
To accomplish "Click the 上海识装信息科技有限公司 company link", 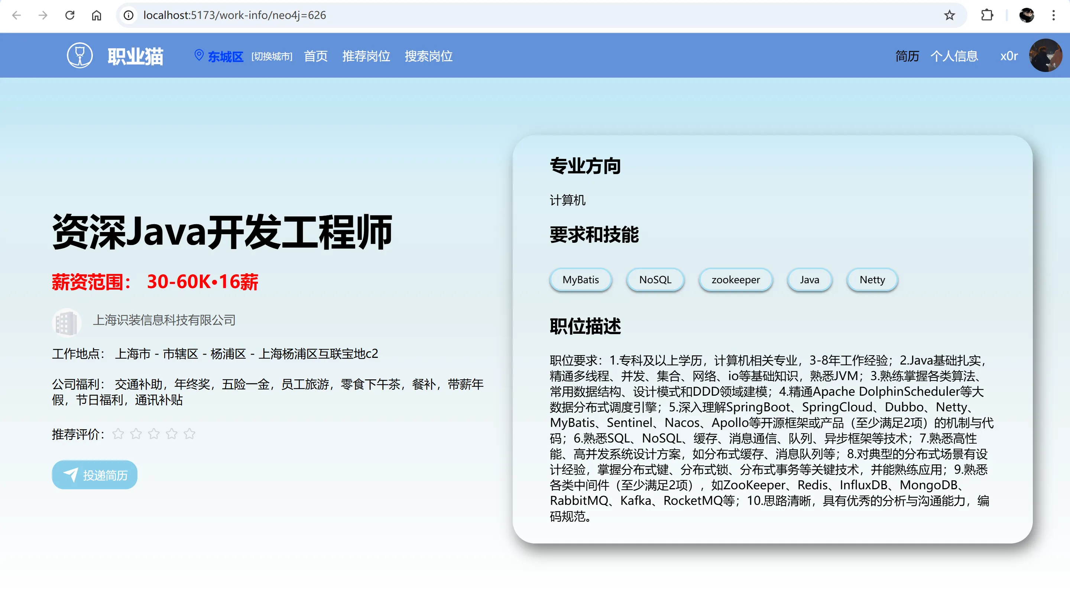I will (x=164, y=320).
